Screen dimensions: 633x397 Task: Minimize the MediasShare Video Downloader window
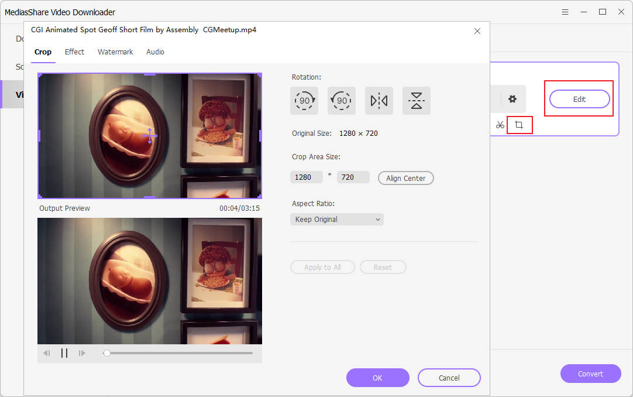[x=584, y=12]
